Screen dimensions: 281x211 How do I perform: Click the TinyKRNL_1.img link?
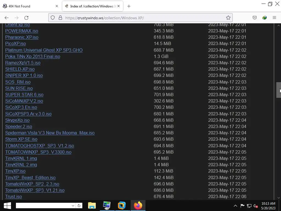point(21,159)
